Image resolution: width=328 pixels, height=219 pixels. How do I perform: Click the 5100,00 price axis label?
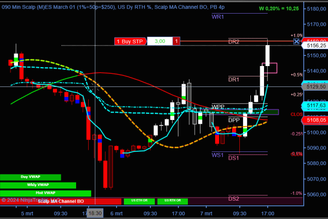tap(316, 133)
